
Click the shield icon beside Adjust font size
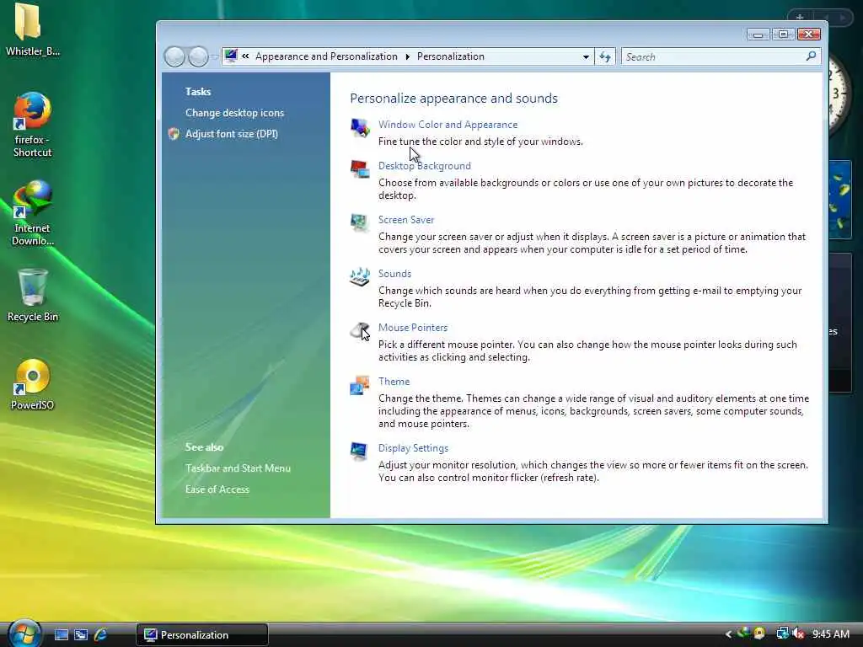click(174, 134)
